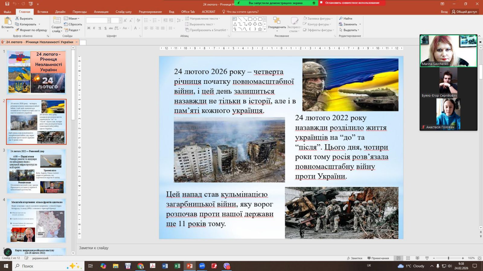Toggle the Заметки notes pane

click(x=354, y=258)
